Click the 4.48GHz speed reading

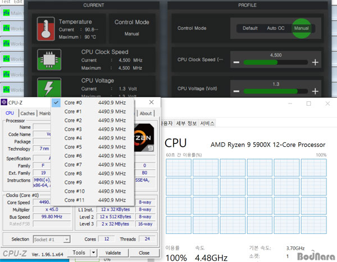pyautogui.click(x=211, y=258)
